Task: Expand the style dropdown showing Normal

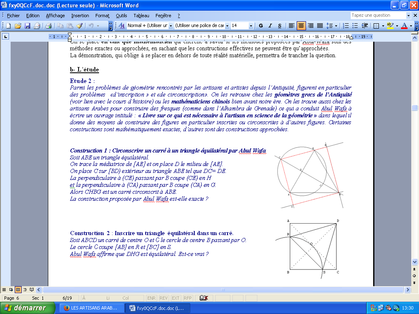Action: pyautogui.click(x=171, y=26)
